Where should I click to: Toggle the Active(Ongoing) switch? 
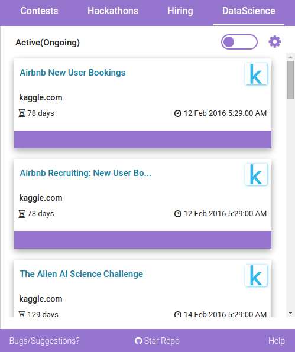tap(239, 42)
